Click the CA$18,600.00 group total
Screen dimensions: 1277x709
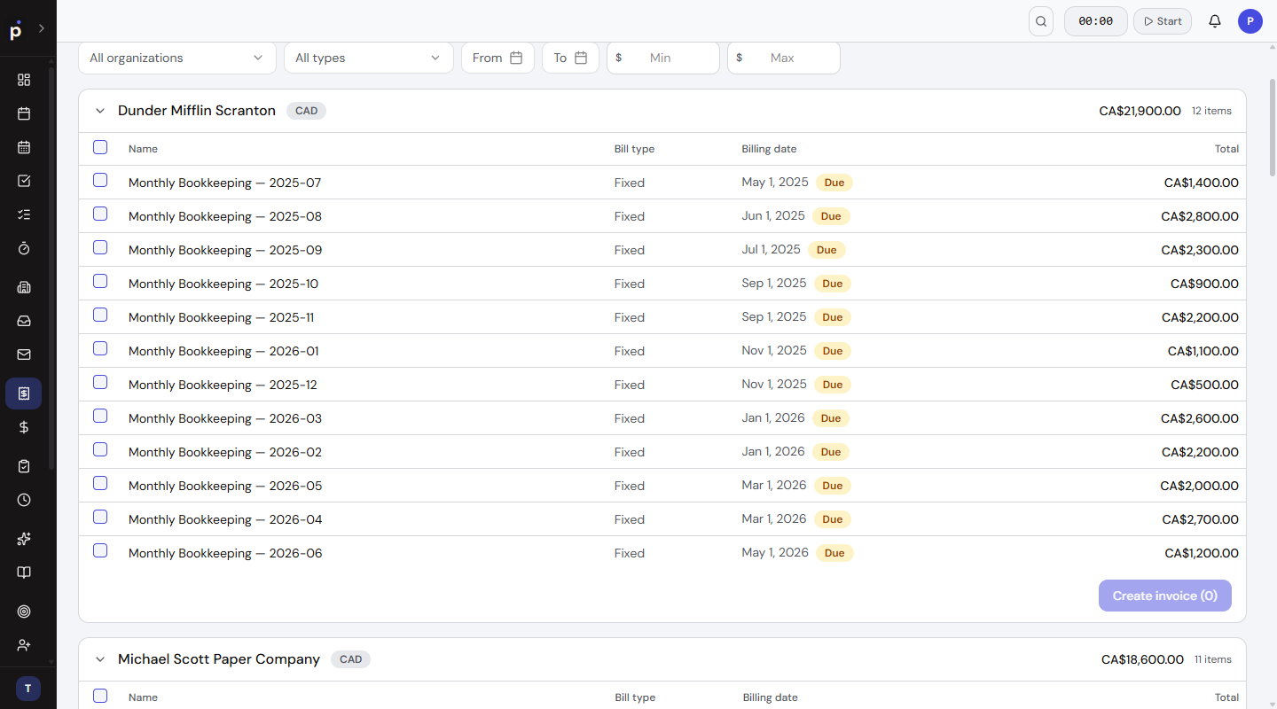pos(1142,659)
